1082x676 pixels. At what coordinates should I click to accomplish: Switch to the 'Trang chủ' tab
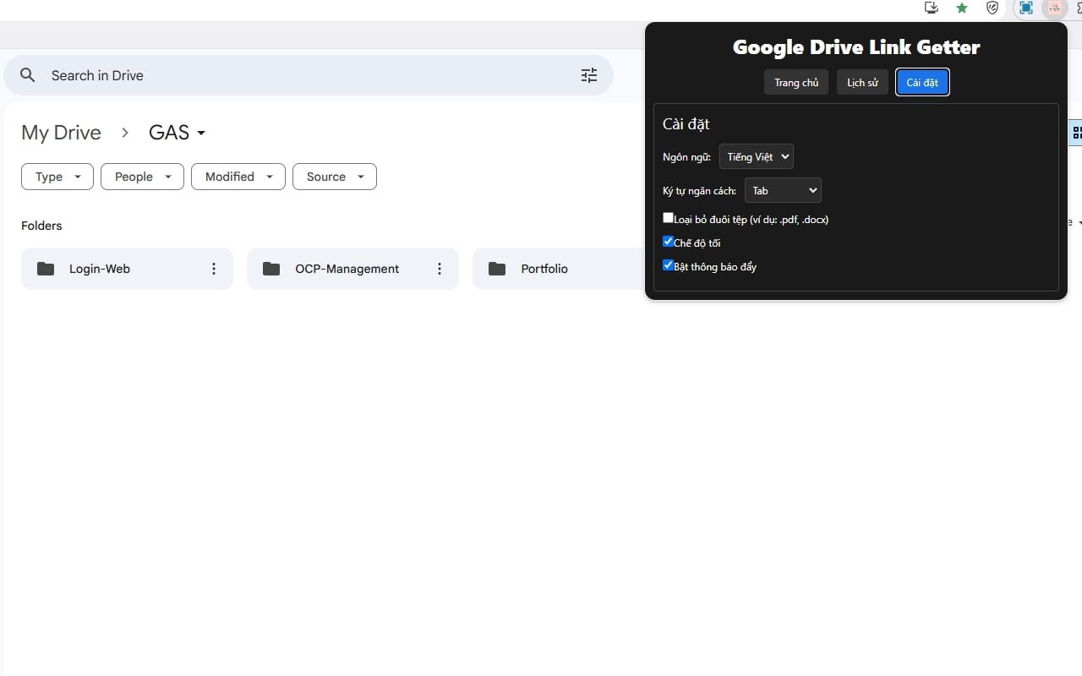[796, 82]
